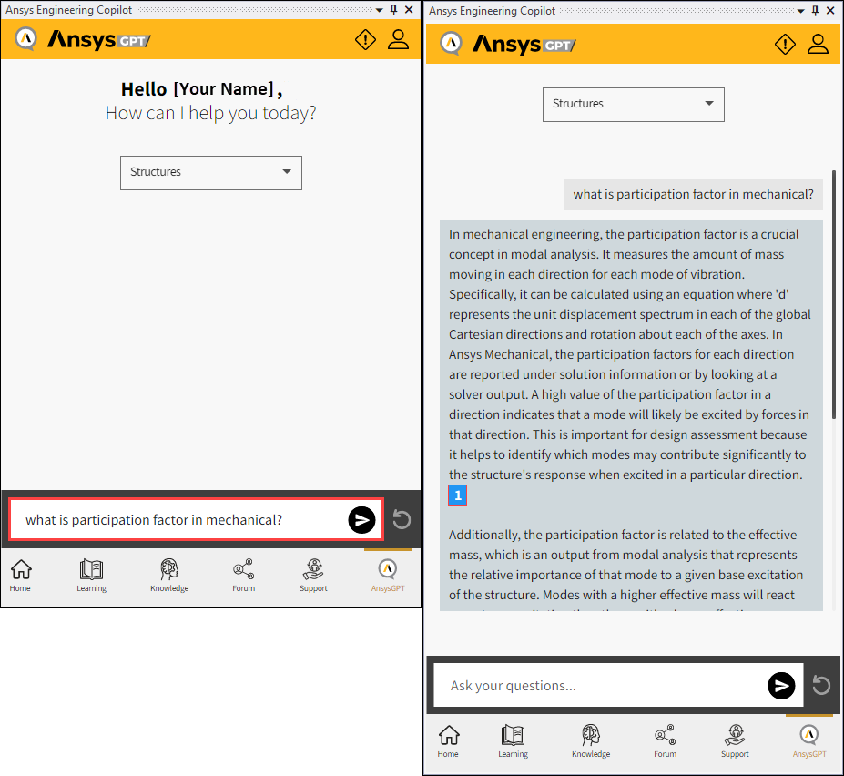Click the user question bubble in right panel

coord(693,194)
